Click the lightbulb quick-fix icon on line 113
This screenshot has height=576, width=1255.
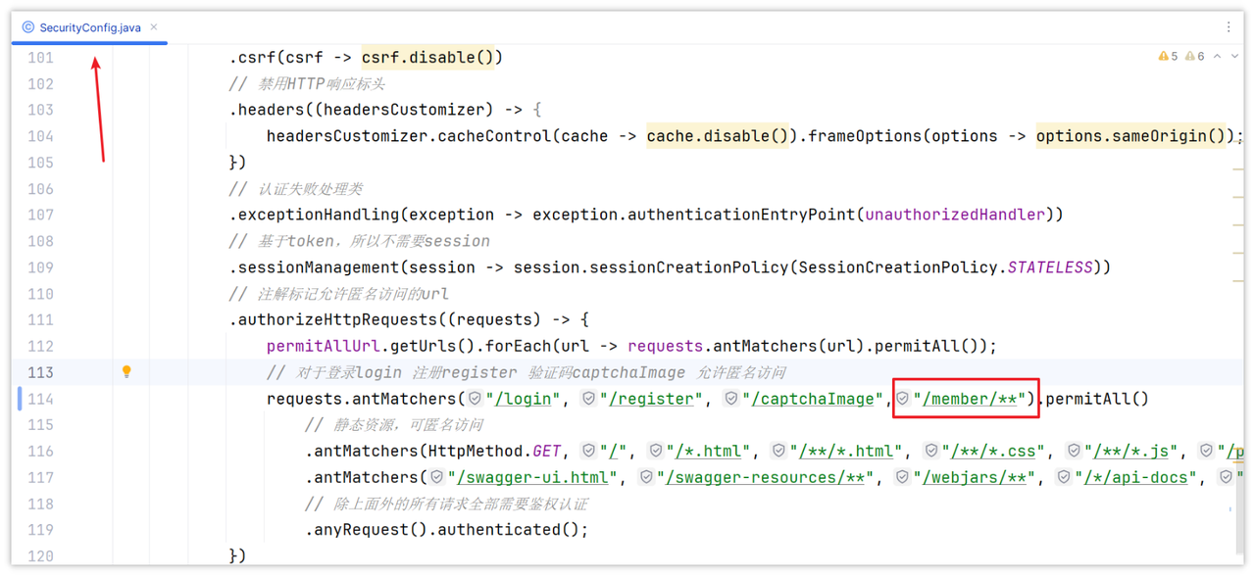tap(126, 371)
